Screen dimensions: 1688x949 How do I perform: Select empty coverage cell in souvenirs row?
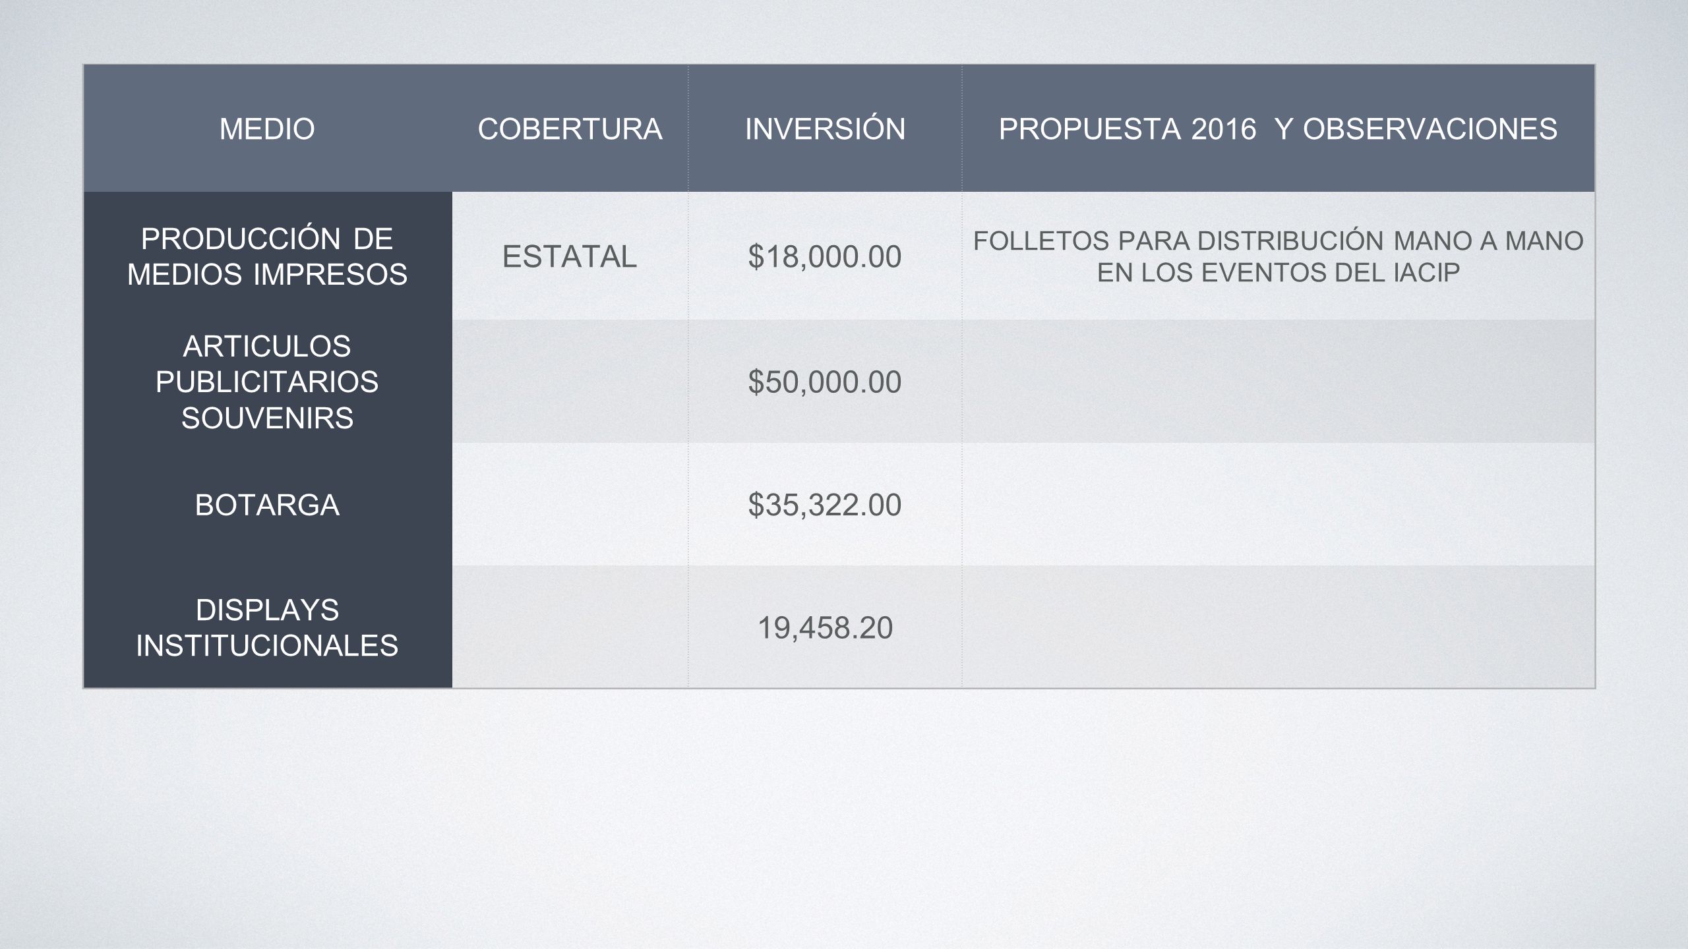coord(570,382)
